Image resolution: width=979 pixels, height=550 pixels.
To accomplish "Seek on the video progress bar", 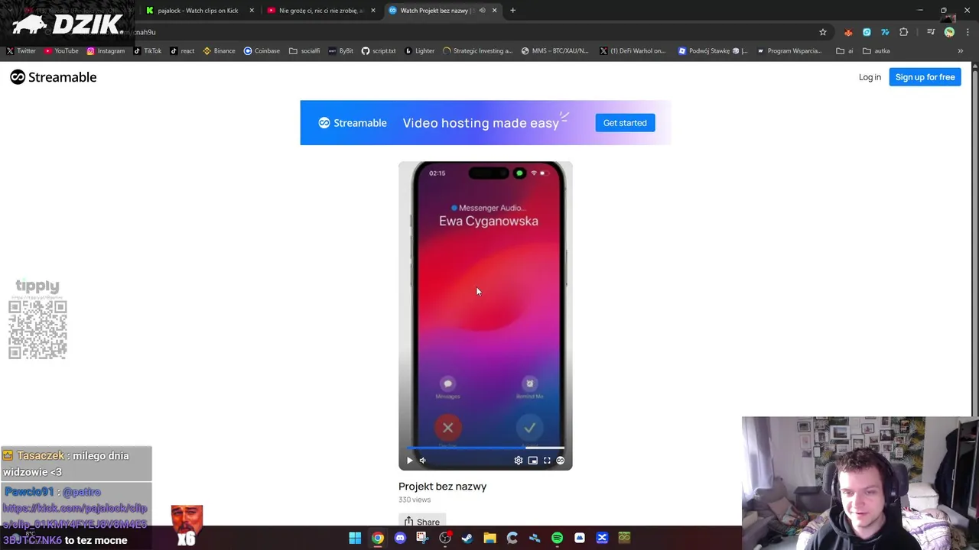I will (x=486, y=448).
